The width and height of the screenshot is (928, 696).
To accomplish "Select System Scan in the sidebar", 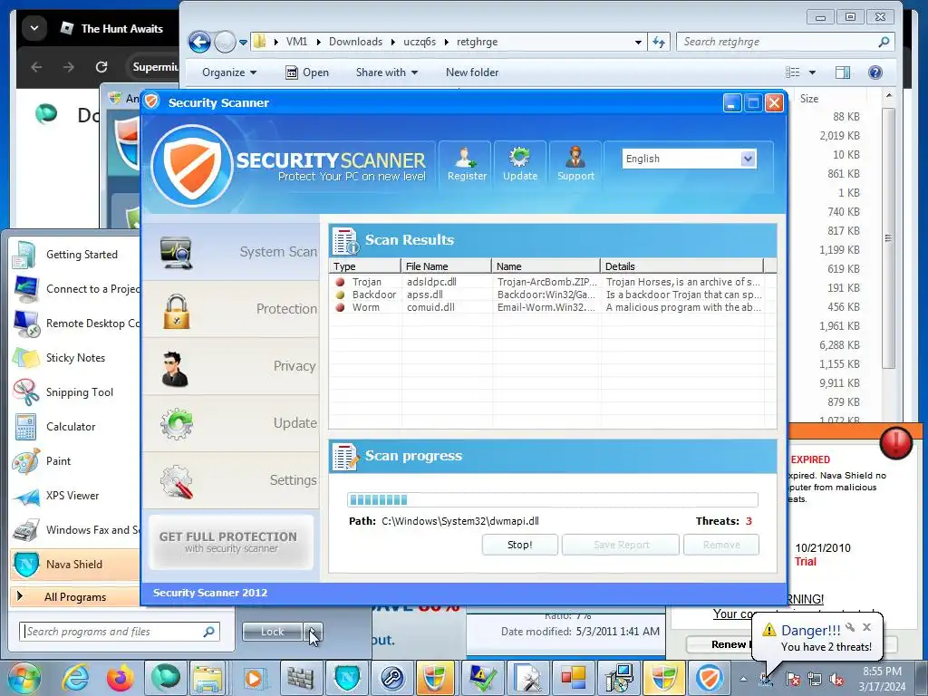I will pyautogui.click(x=231, y=252).
